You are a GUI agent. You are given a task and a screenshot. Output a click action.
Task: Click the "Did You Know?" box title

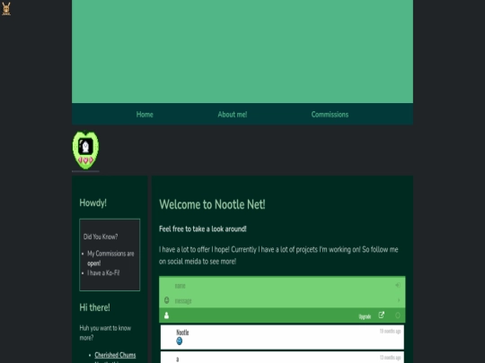(101, 237)
